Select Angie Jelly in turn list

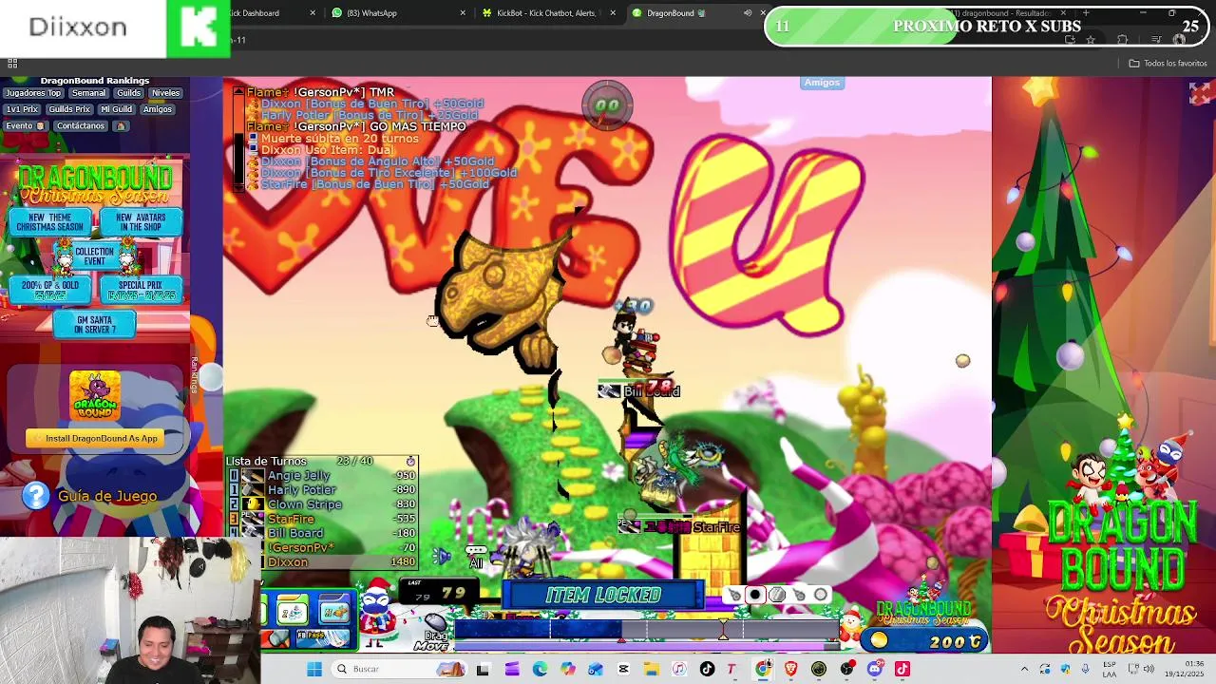click(323, 475)
